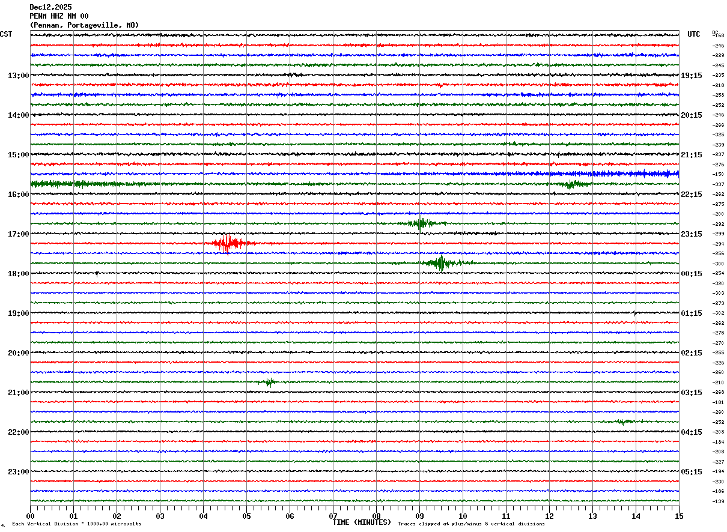Click the vertical division microvolts scale note
Image resolution: width=727 pixels, height=532 pixels.
pyautogui.click(x=76, y=524)
